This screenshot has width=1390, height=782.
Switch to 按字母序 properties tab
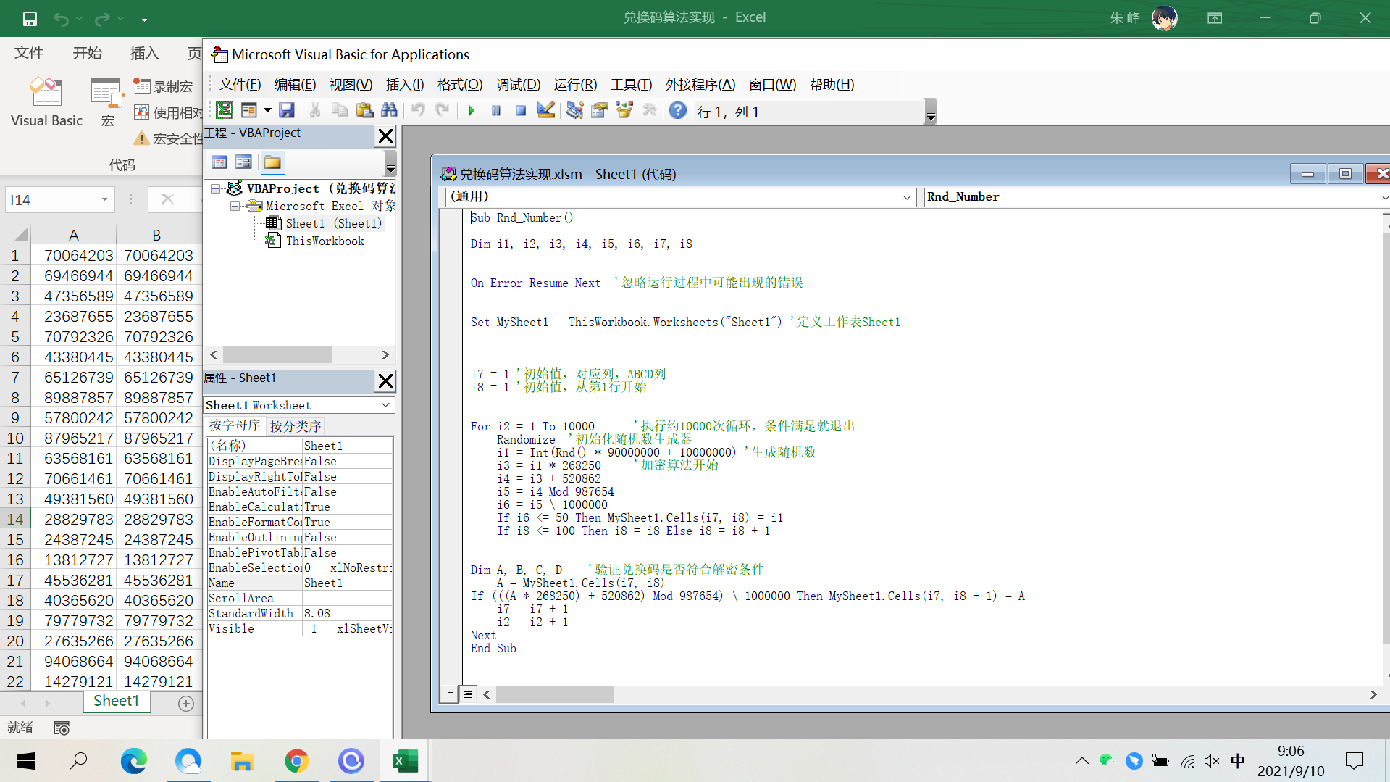(x=235, y=425)
